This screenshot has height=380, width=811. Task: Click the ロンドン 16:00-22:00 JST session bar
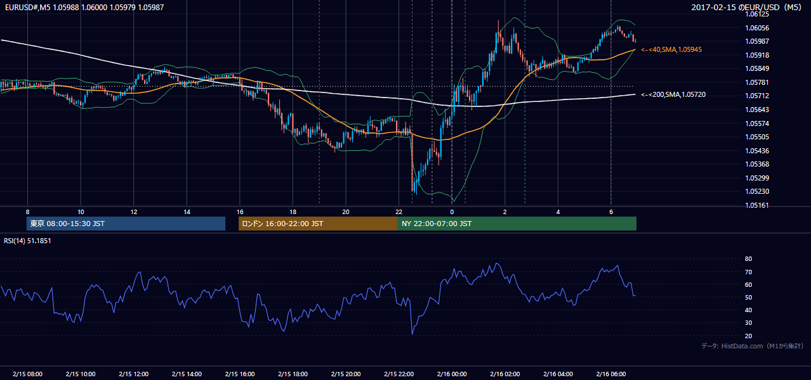[318, 224]
